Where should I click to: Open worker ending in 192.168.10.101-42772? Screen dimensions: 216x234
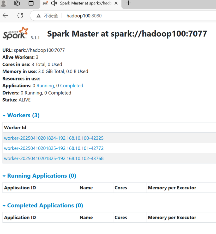click(x=53, y=148)
